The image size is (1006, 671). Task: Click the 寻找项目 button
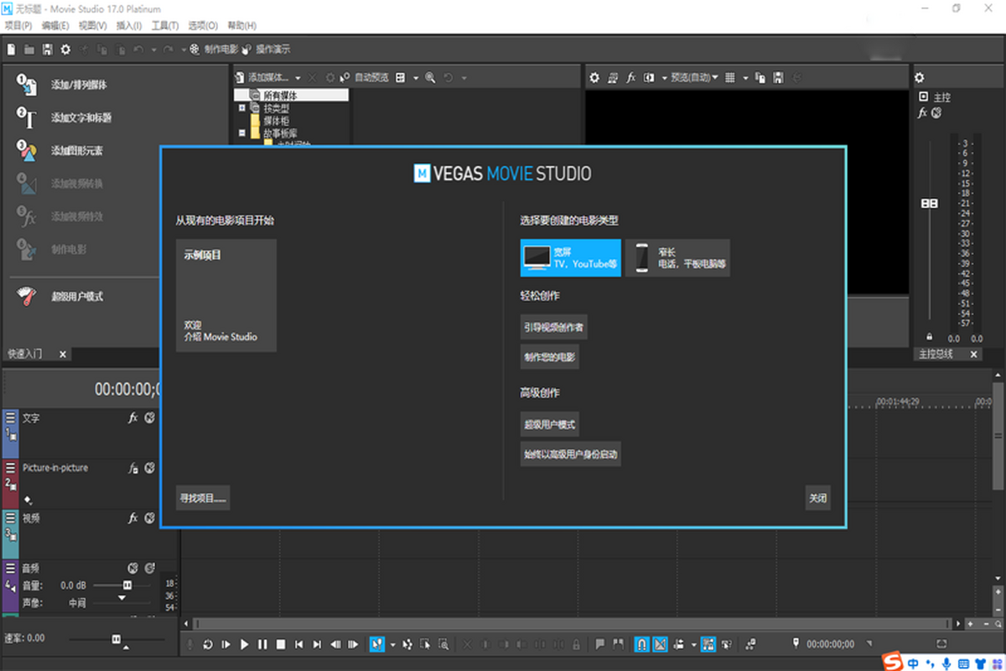(x=203, y=498)
